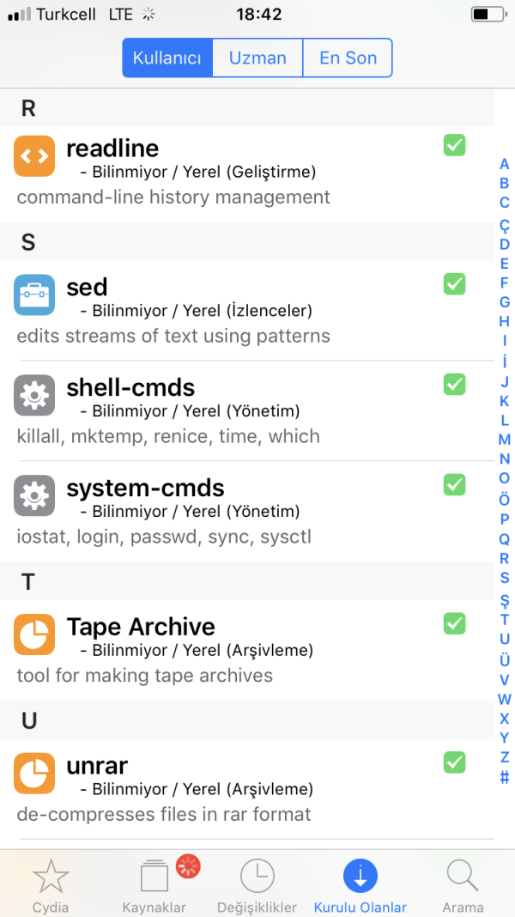Tap the Tape Archive icon

tap(34, 635)
